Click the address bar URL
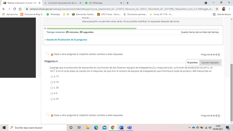The image size is (233, 131). point(121,9)
